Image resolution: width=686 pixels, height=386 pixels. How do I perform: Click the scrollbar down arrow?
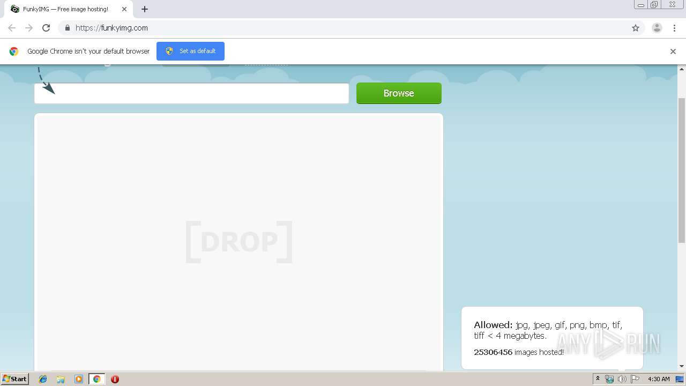tap(682, 366)
